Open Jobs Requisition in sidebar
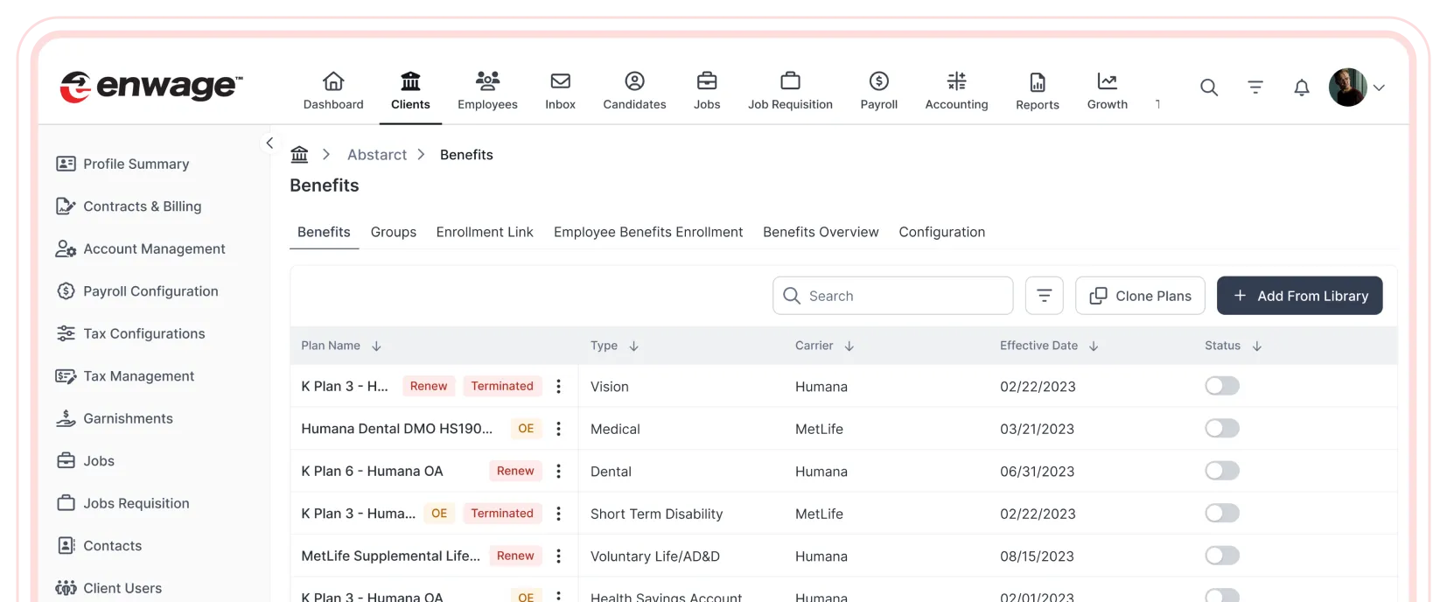Image resolution: width=1447 pixels, height=602 pixels. [122, 503]
